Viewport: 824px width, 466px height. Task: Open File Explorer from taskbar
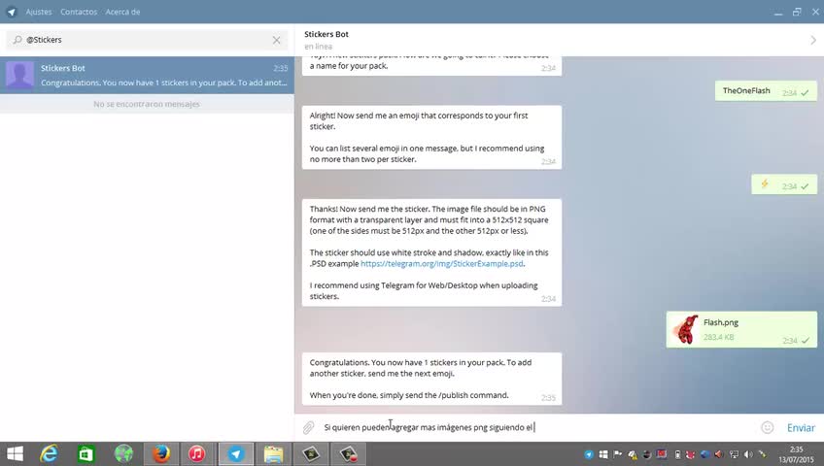[273, 454]
